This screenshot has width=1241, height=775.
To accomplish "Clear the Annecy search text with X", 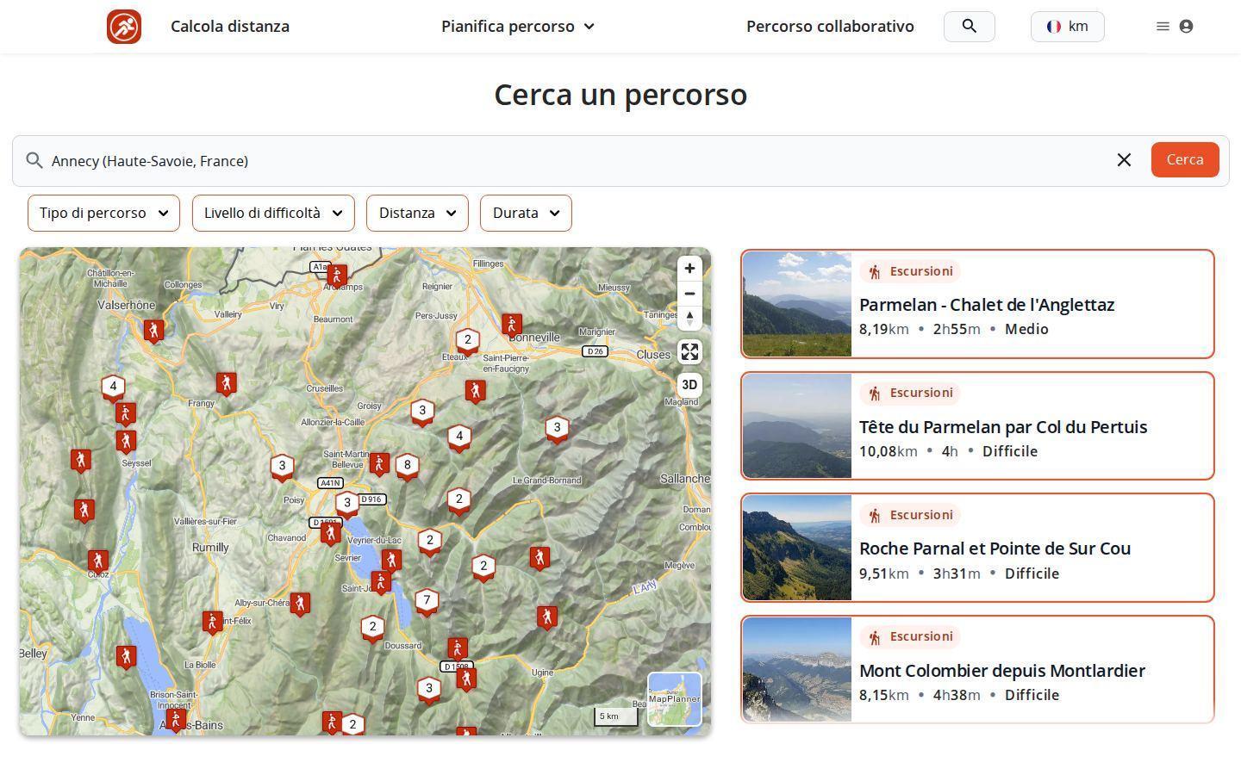I will click(x=1124, y=160).
